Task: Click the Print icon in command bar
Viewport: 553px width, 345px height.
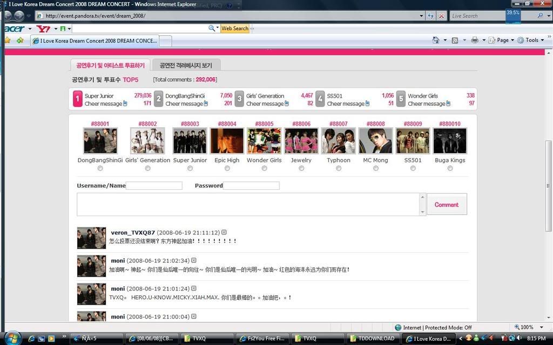Action: (x=474, y=40)
